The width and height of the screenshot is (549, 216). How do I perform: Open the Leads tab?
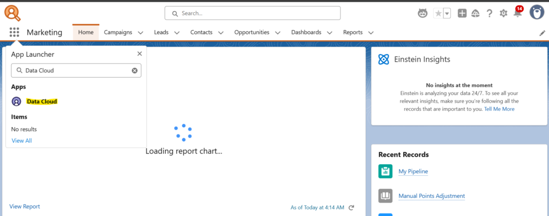[161, 33]
